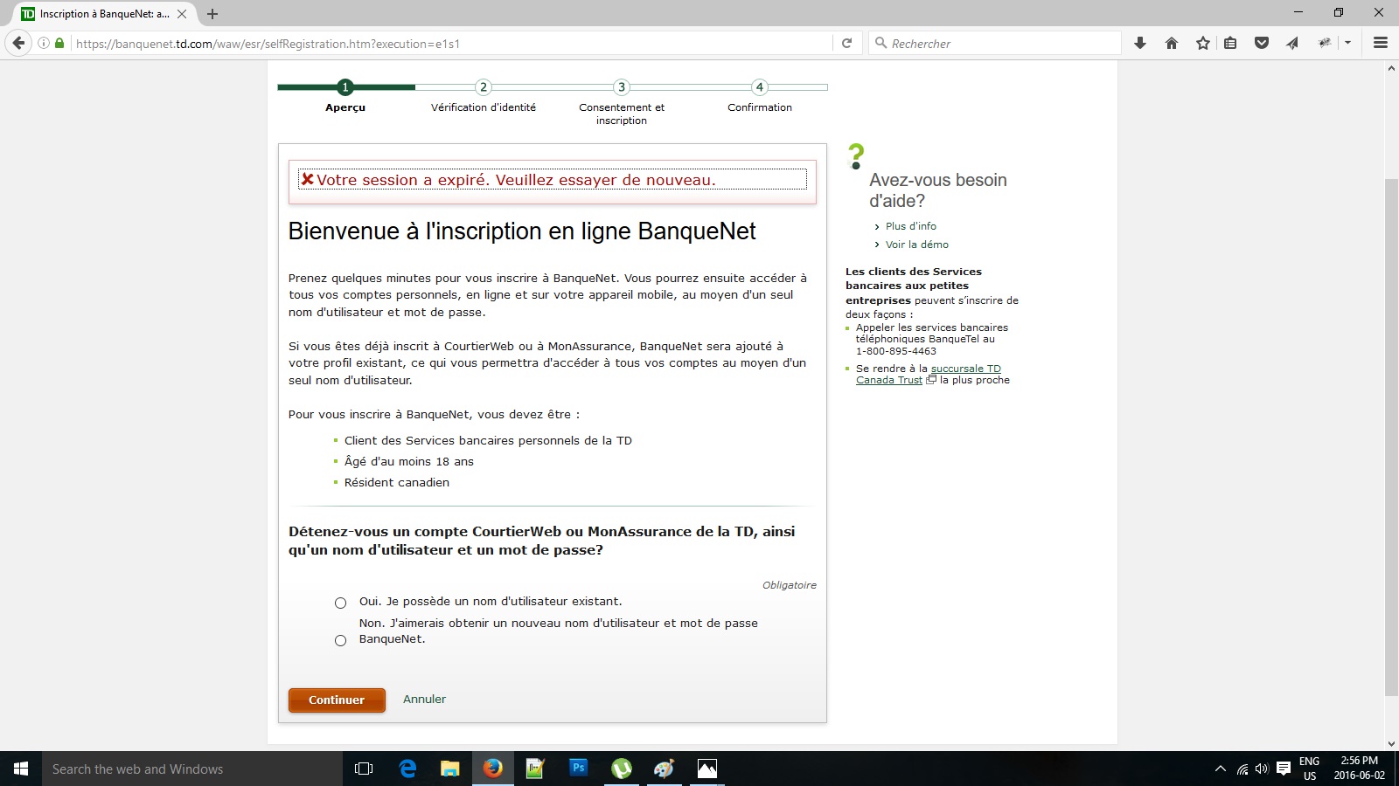Open the 'succursale TD Canada Trust' link

965,369
